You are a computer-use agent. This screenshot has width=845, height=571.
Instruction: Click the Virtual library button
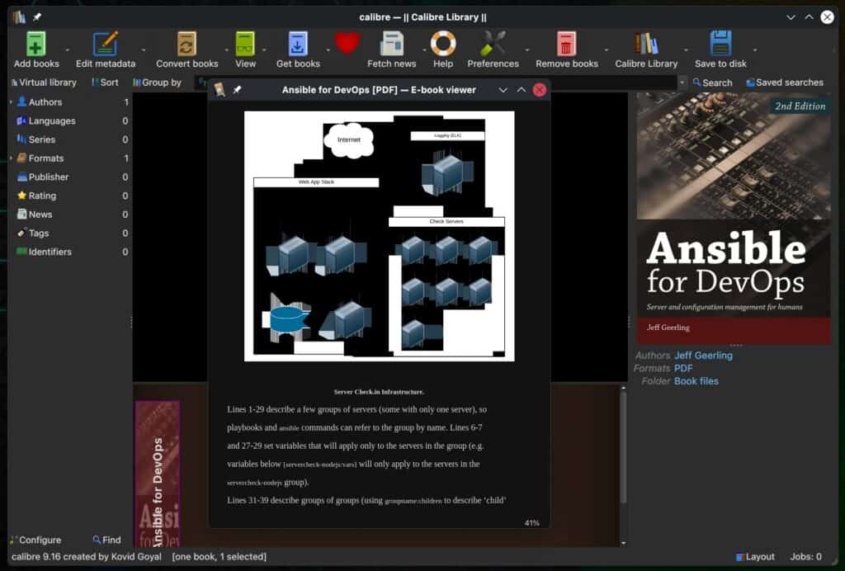(44, 83)
